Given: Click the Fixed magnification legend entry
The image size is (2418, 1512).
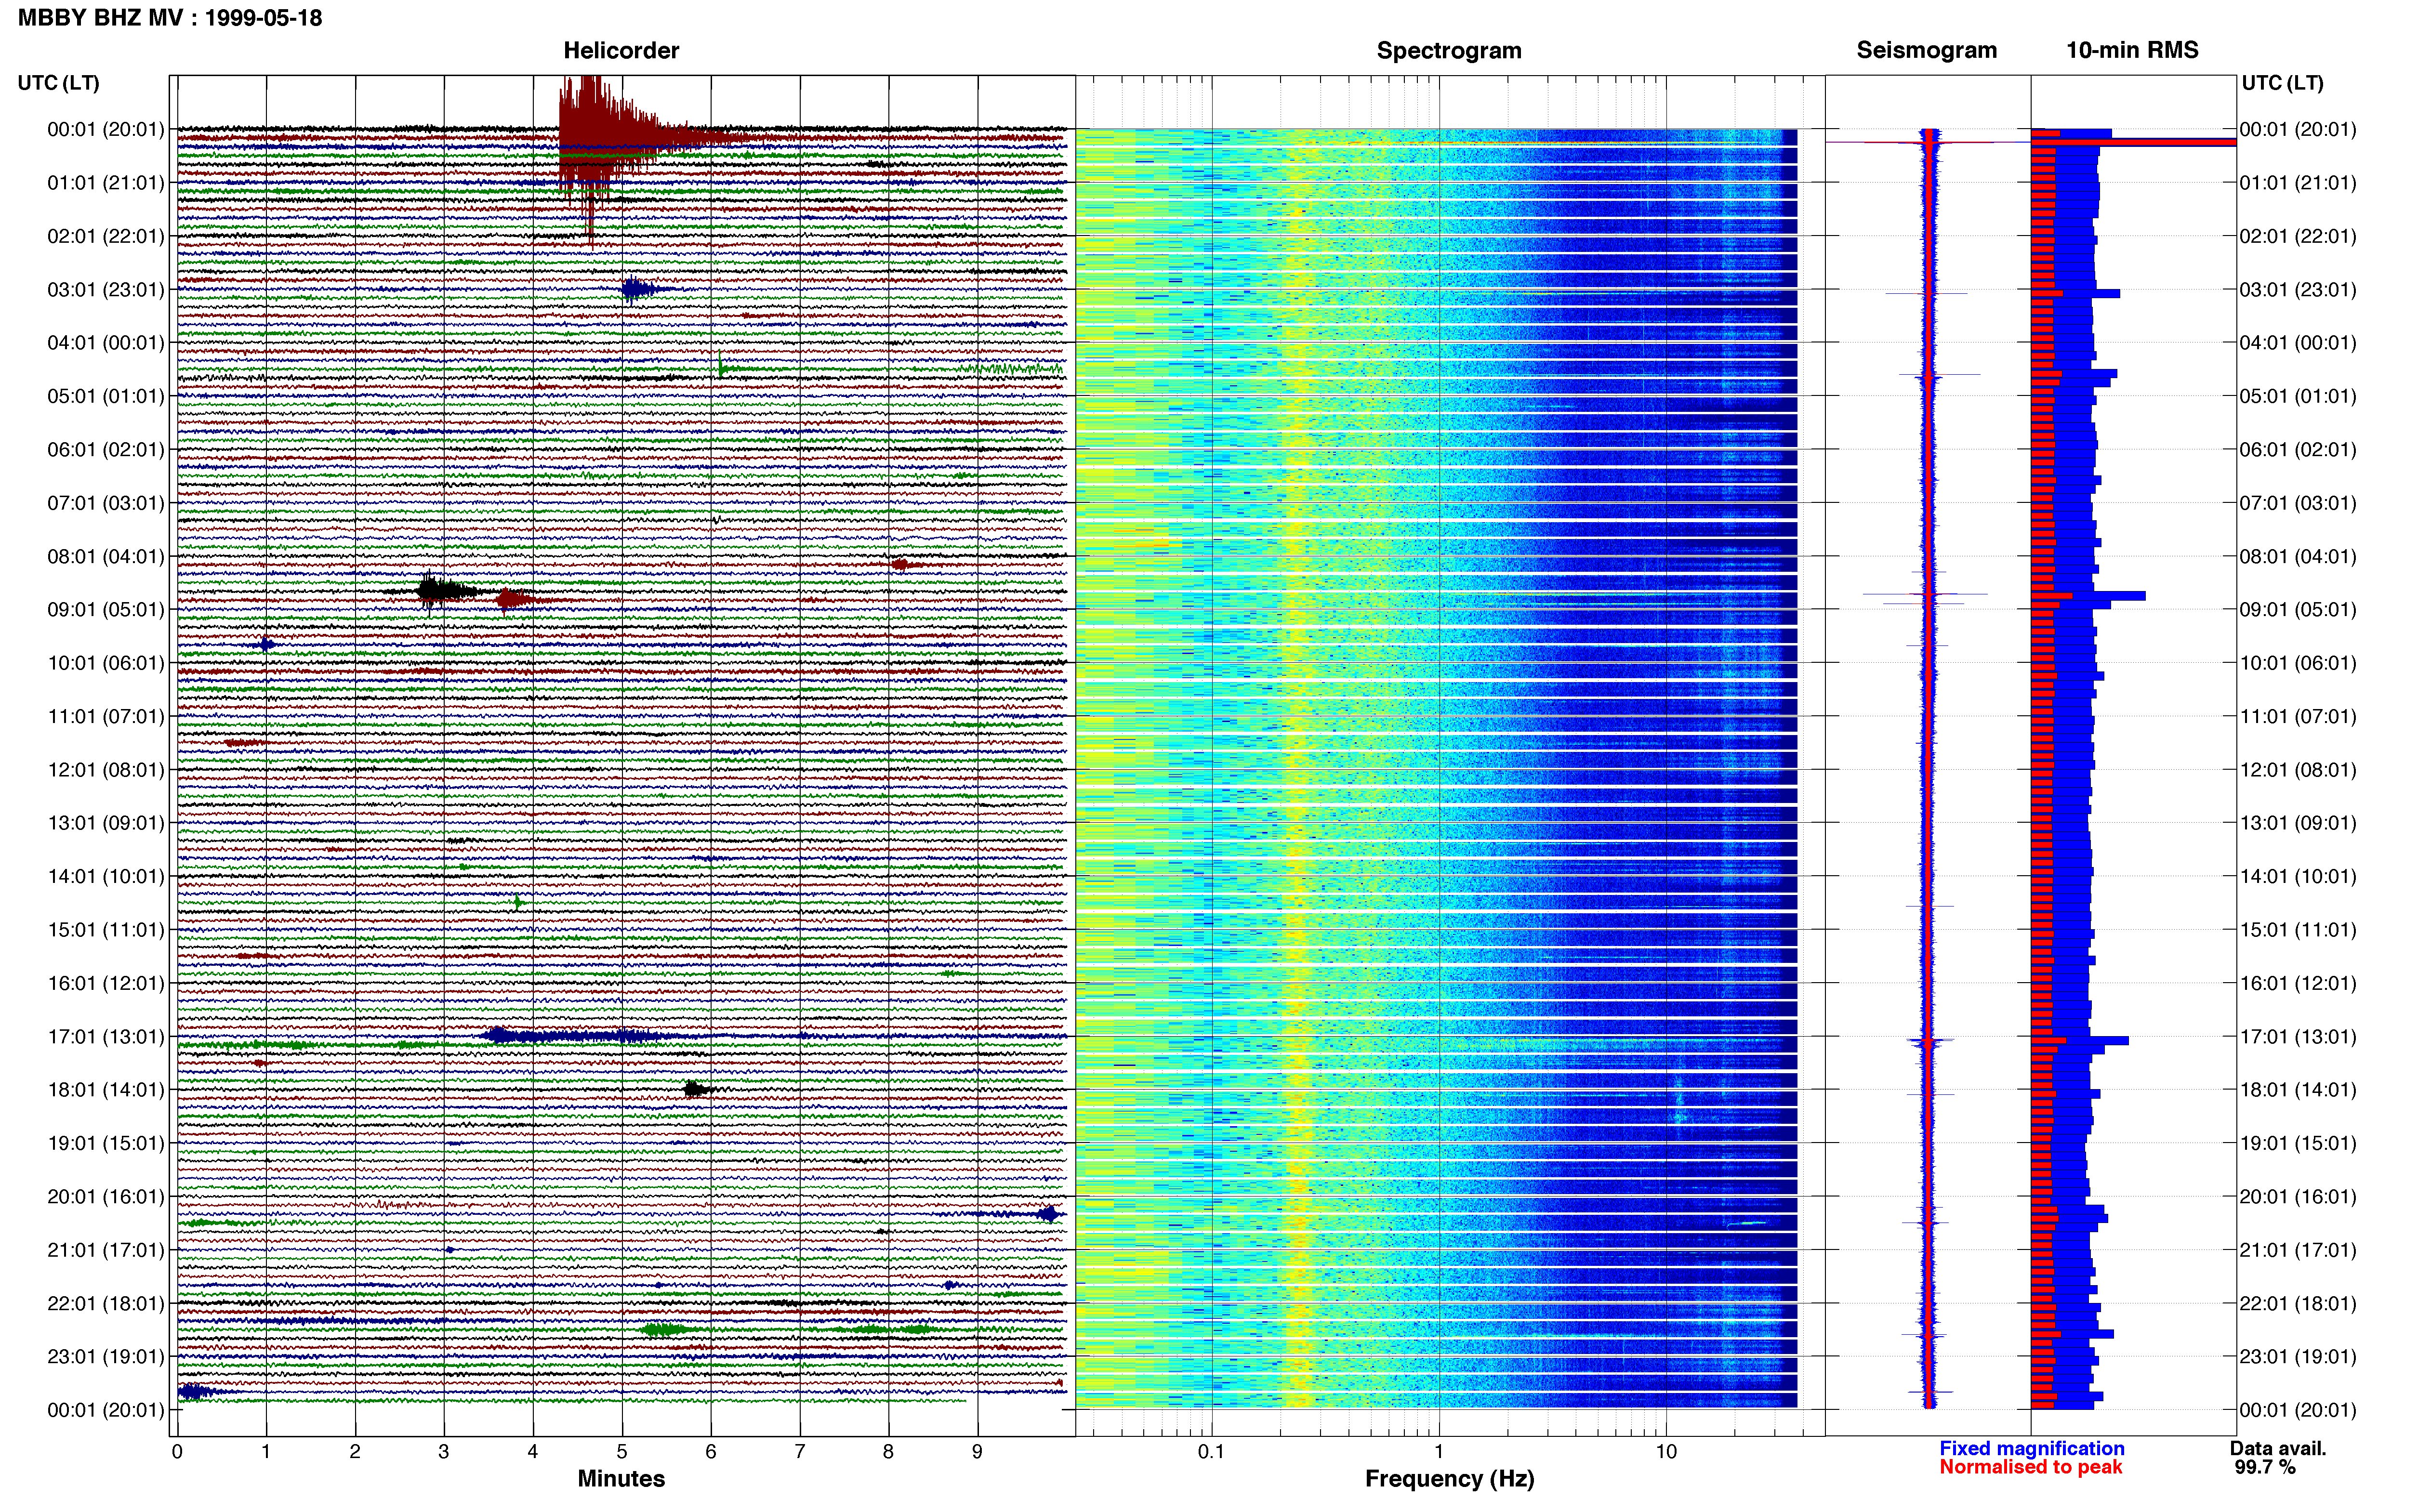Looking at the screenshot, I should click(x=2031, y=1449).
